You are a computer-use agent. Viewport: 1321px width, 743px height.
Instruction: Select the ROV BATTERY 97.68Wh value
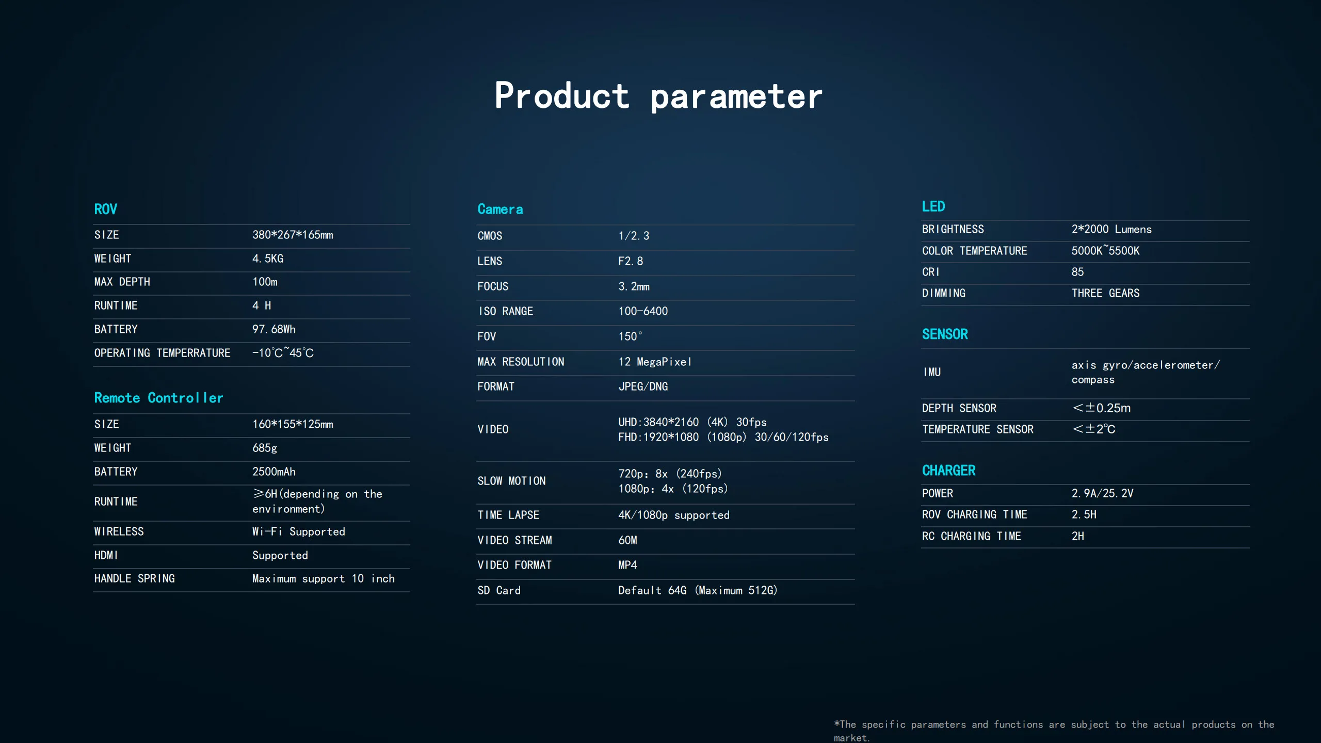tap(273, 329)
